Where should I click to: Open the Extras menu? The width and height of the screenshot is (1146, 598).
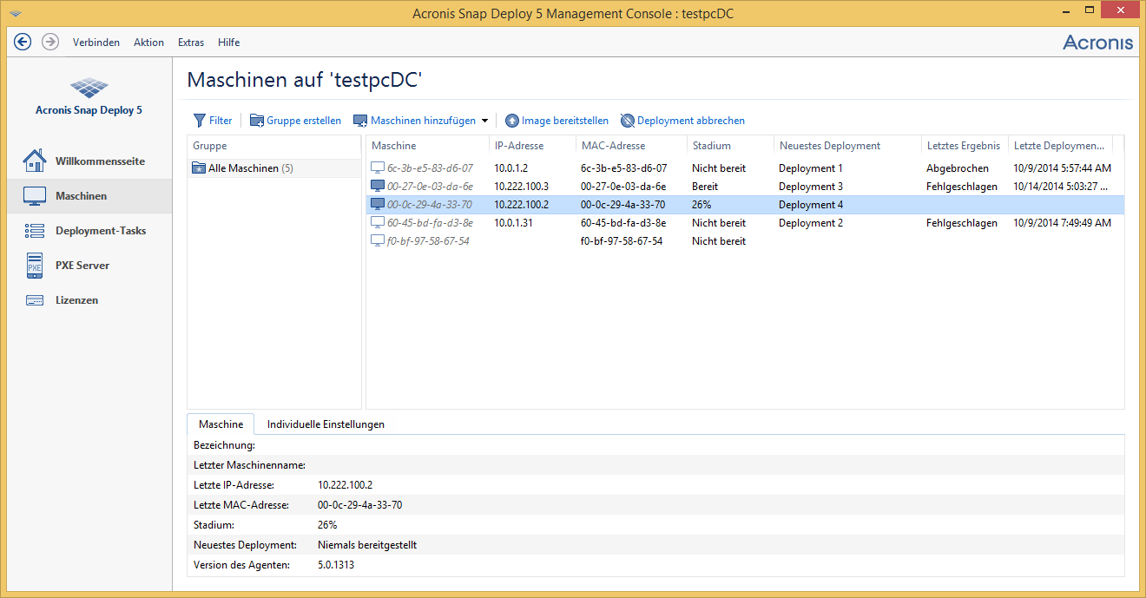click(x=191, y=43)
